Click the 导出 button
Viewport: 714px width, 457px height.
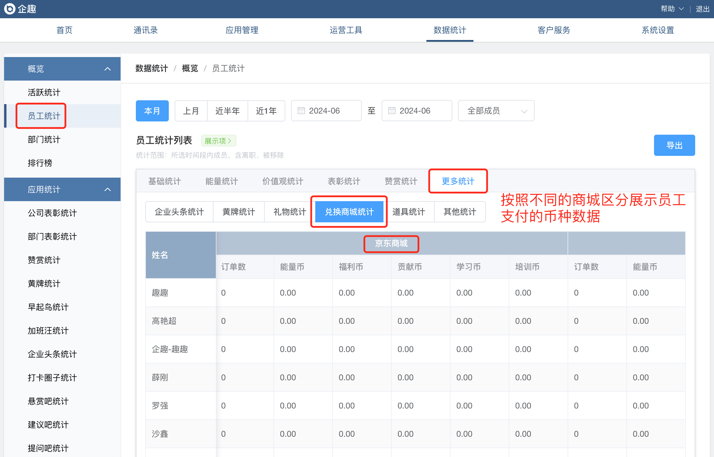point(674,145)
